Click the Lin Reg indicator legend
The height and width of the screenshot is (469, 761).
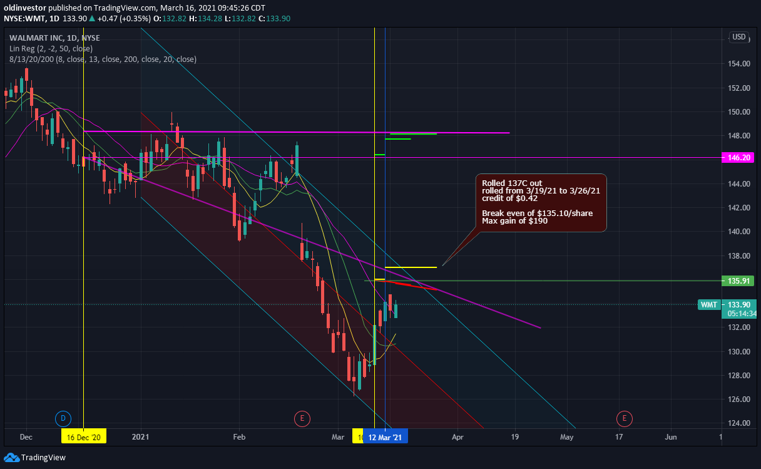pos(51,49)
